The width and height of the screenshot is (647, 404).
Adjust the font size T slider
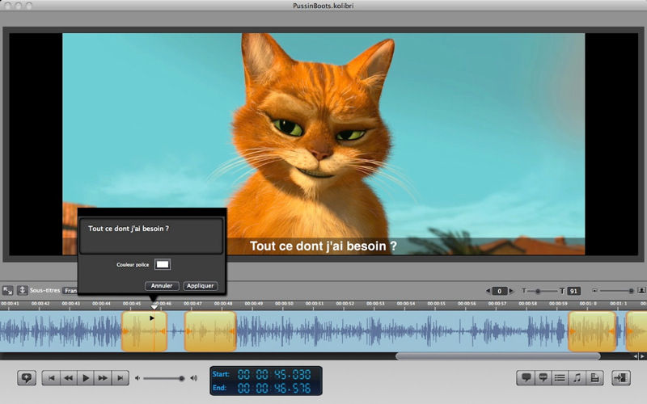[542, 291]
